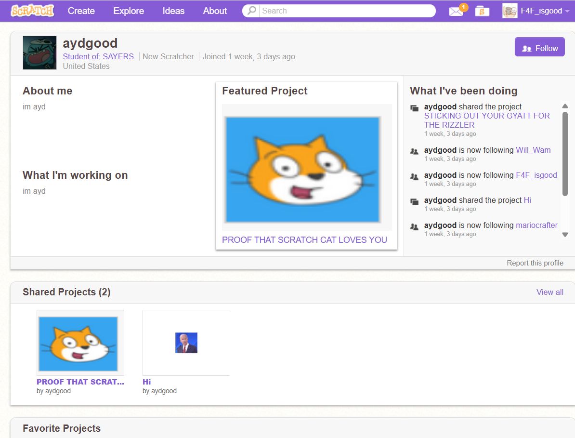Open the Scratch logo home link
The height and width of the screenshot is (438, 575).
(32, 11)
